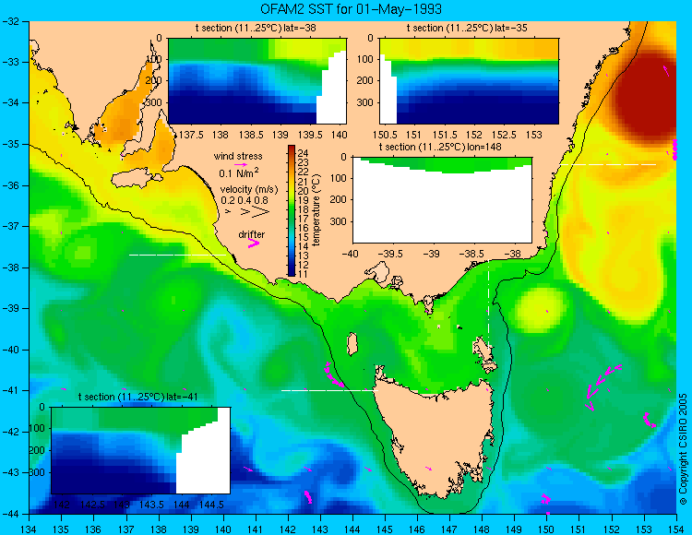Viewport: 692px width, 535px height.
Task: Pick the dark red 24 end of temperature colorbar
Action: point(292,149)
